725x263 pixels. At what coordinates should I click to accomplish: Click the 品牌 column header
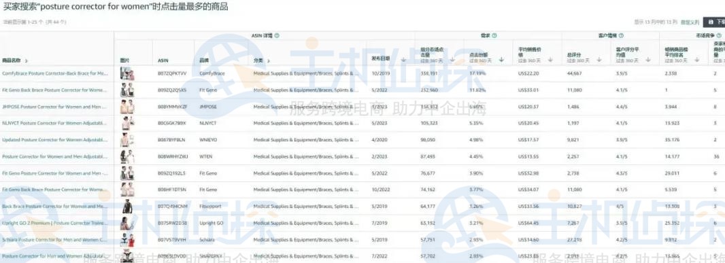(203, 60)
